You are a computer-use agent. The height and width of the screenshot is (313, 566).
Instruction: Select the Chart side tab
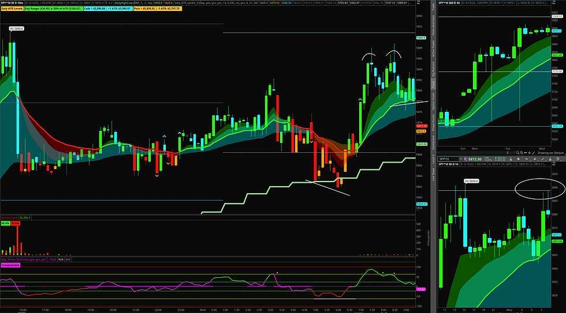tap(433, 84)
